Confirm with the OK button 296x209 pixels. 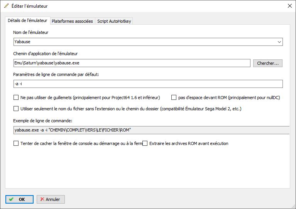click(19, 199)
